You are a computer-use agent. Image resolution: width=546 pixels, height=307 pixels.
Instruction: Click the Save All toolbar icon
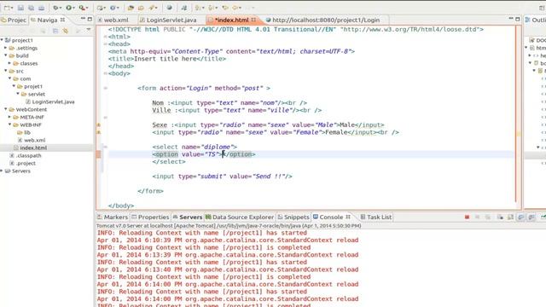[x=31, y=8]
